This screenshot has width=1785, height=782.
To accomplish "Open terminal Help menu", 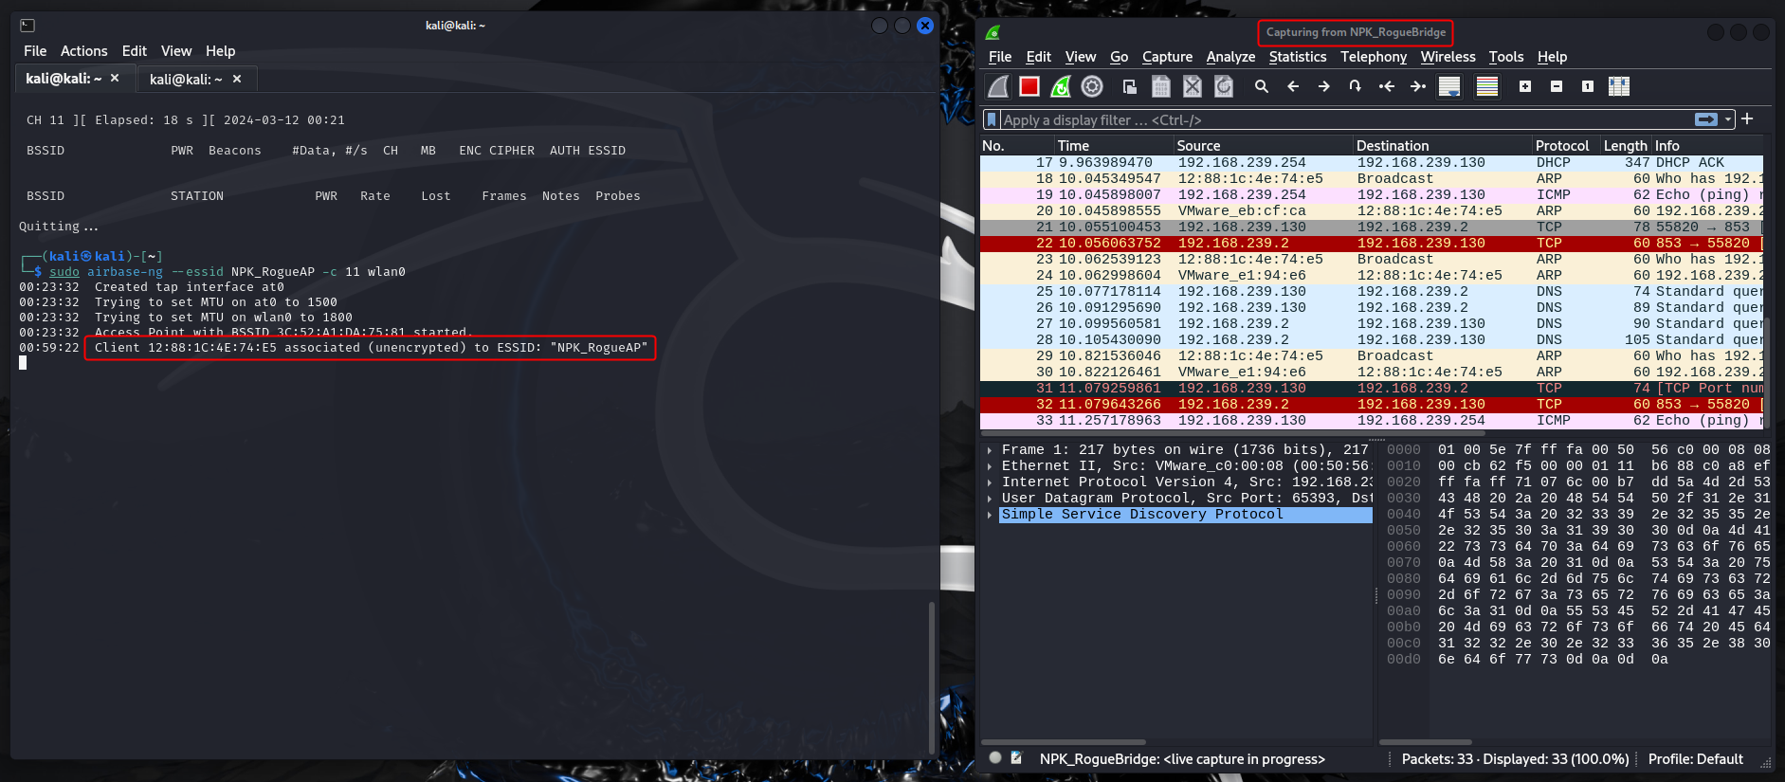I will 220,51.
